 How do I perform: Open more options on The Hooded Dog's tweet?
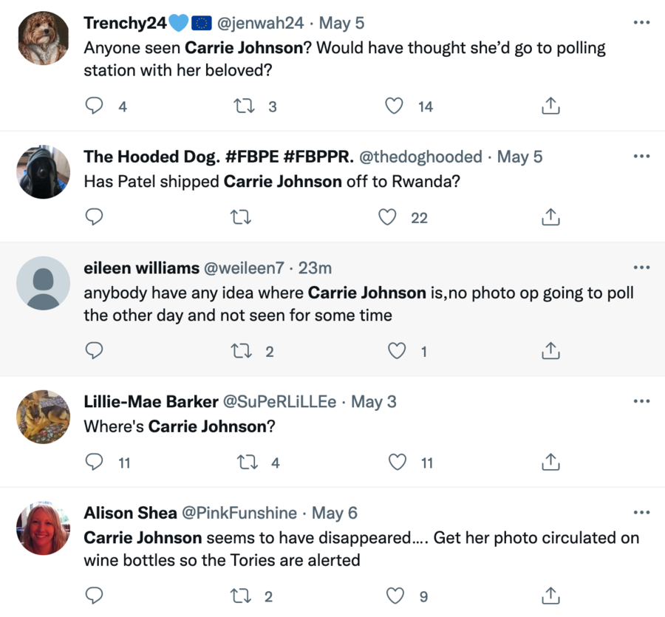pyautogui.click(x=641, y=157)
